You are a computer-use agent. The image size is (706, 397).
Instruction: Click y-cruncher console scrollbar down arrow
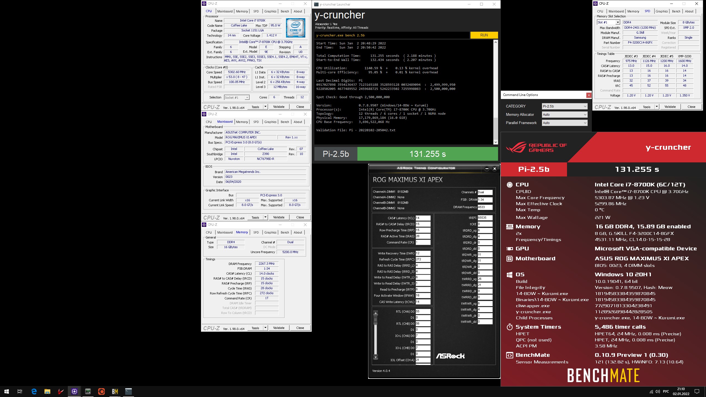[496, 142]
